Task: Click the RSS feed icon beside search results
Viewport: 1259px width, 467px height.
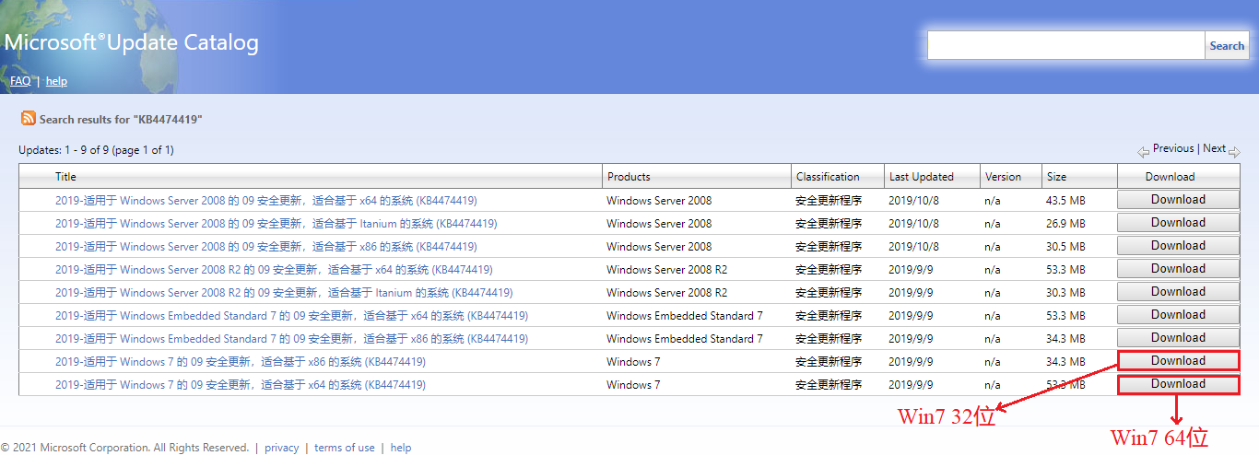Action: click(x=29, y=119)
